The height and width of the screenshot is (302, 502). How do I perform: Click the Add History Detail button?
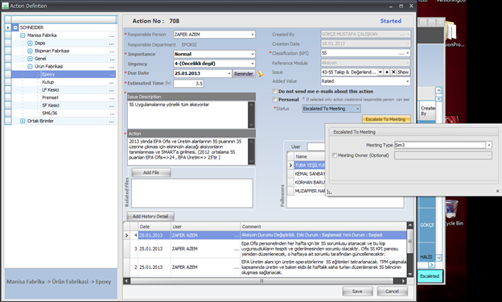pos(150,217)
